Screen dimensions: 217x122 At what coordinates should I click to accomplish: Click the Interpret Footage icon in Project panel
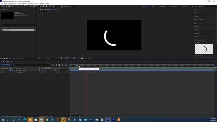click(x=1, y=58)
